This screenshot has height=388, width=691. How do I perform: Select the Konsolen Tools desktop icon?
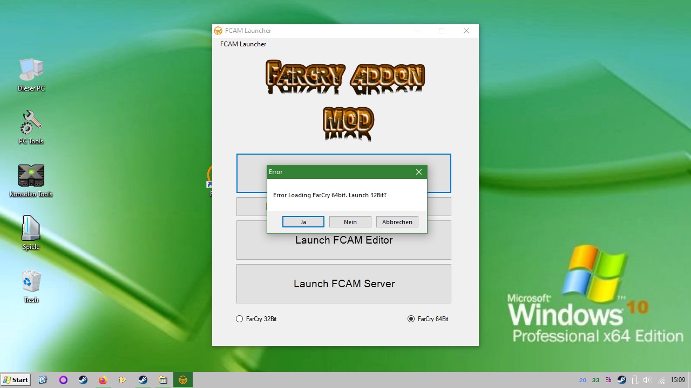coord(31,180)
